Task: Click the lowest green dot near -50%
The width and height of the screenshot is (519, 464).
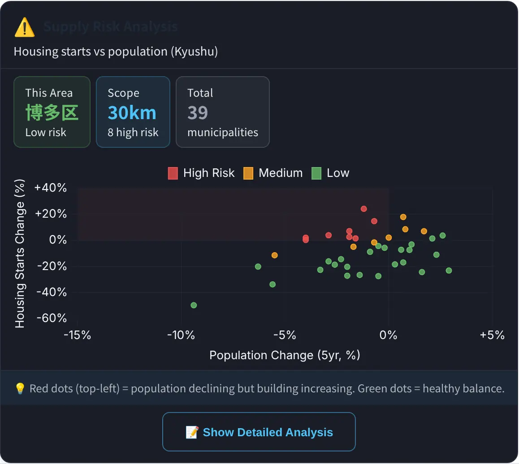Action: (x=194, y=305)
